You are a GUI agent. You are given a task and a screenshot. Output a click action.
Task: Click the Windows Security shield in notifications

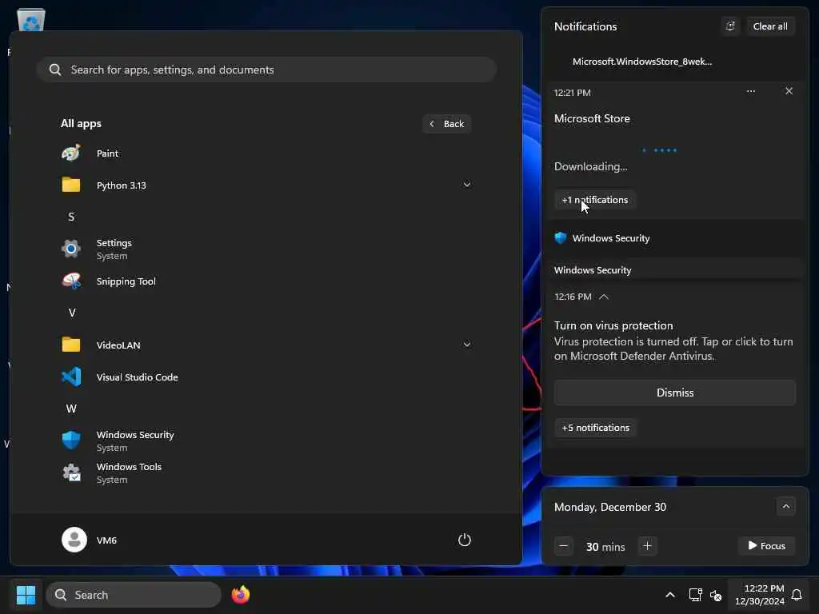pos(561,238)
